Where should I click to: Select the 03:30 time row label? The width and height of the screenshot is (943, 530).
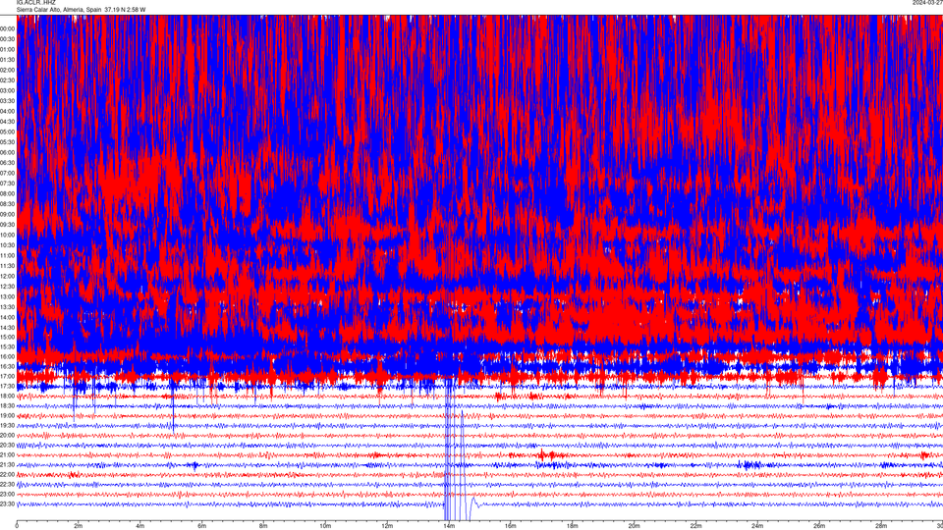7,101
